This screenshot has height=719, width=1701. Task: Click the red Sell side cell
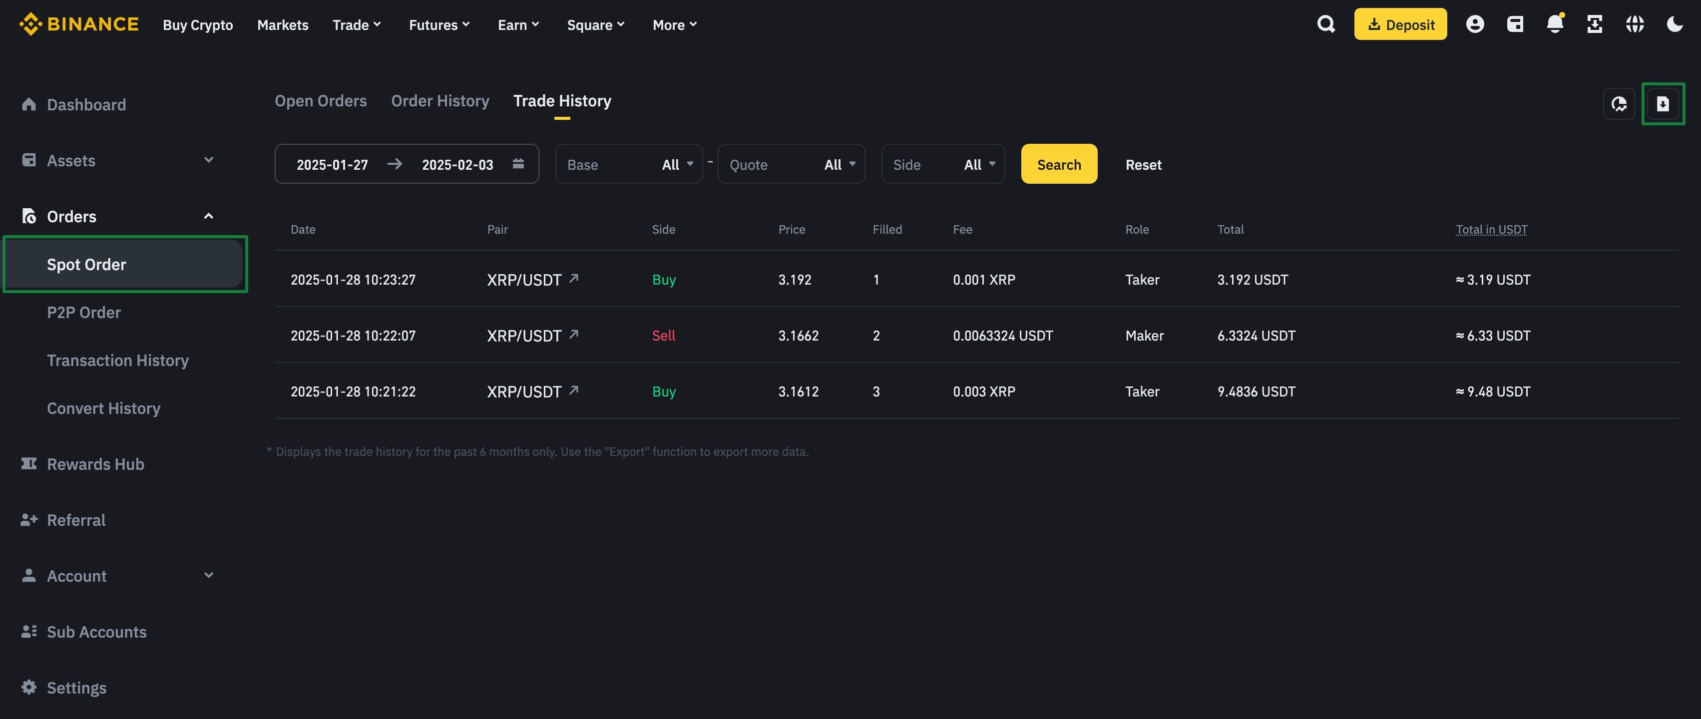663,336
